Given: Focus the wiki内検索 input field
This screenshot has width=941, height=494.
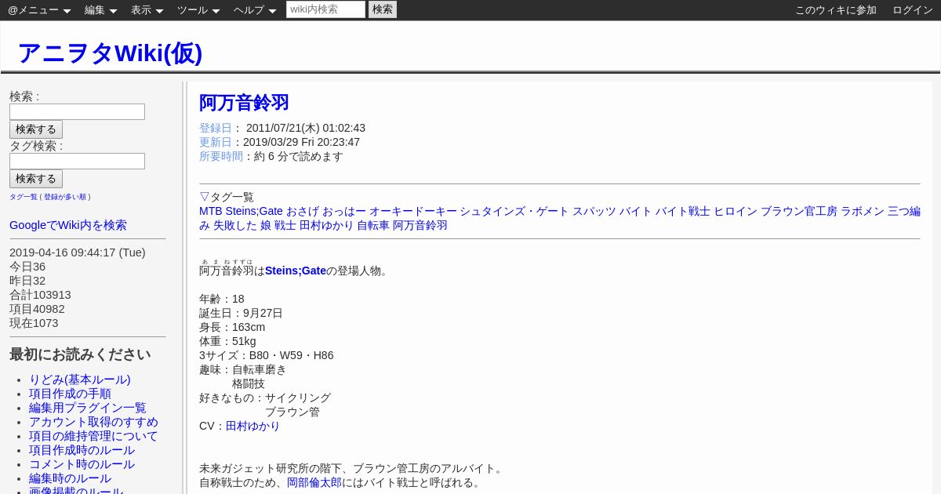Looking at the screenshot, I should tap(325, 9).
